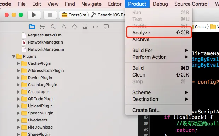Screen dimensions: 219x136
Task: Open the Test navigator diamond icon
Action: (x=74, y=27)
